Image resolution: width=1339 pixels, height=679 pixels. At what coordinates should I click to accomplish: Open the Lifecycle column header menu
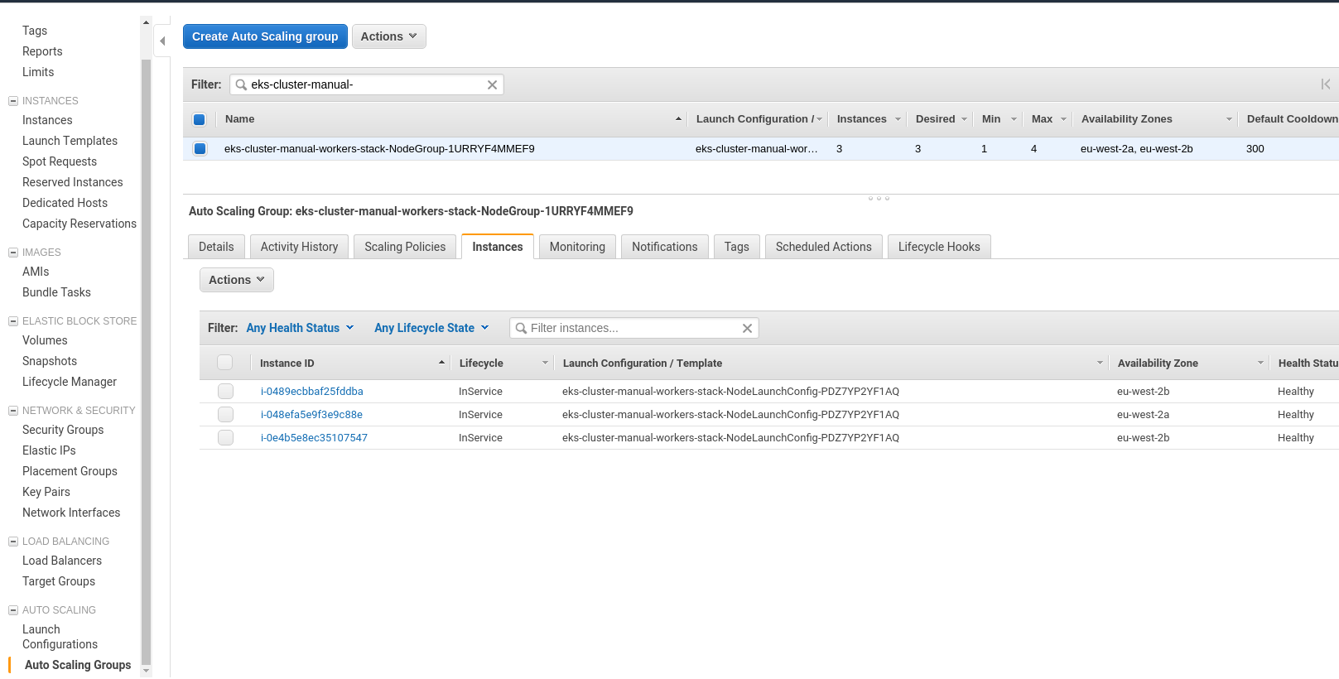coord(545,363)
